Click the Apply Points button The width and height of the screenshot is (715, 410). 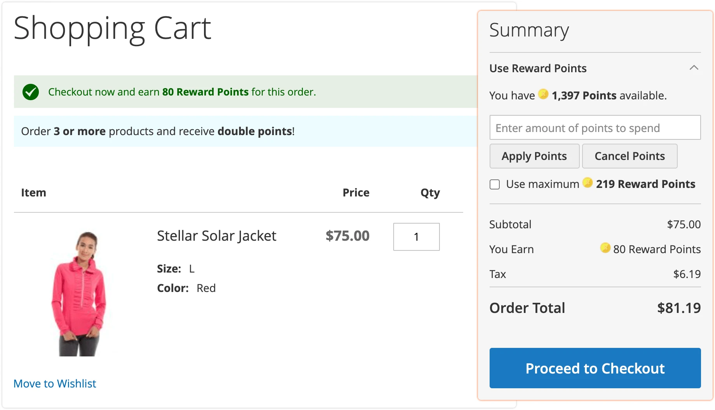[x=534, y=156]
